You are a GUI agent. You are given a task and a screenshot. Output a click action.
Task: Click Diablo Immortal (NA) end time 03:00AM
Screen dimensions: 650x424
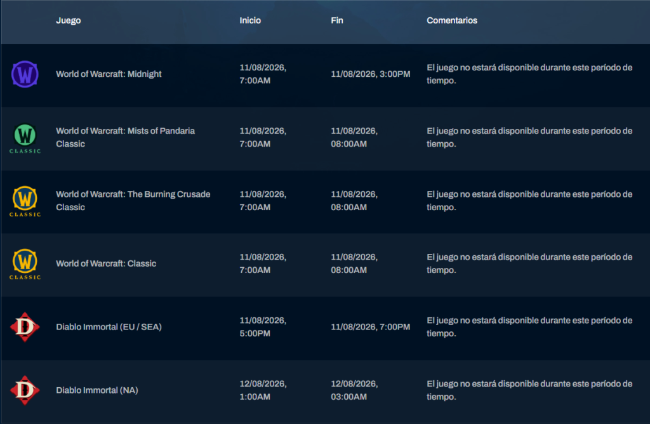click(354, 390)
